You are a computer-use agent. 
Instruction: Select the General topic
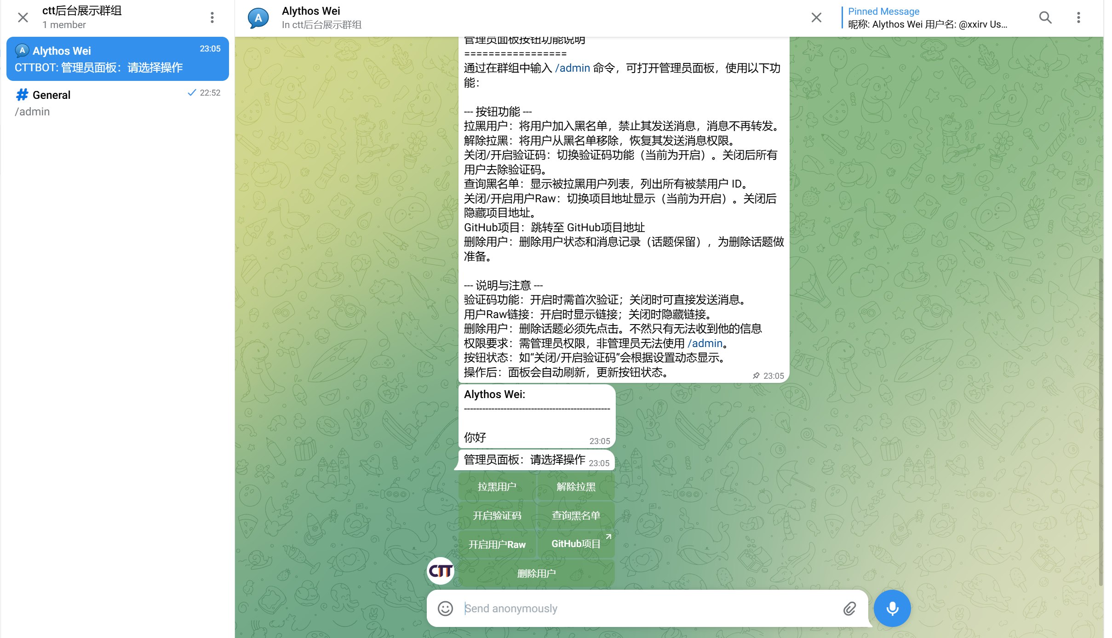pyautogui.click(x=117, y=103)
